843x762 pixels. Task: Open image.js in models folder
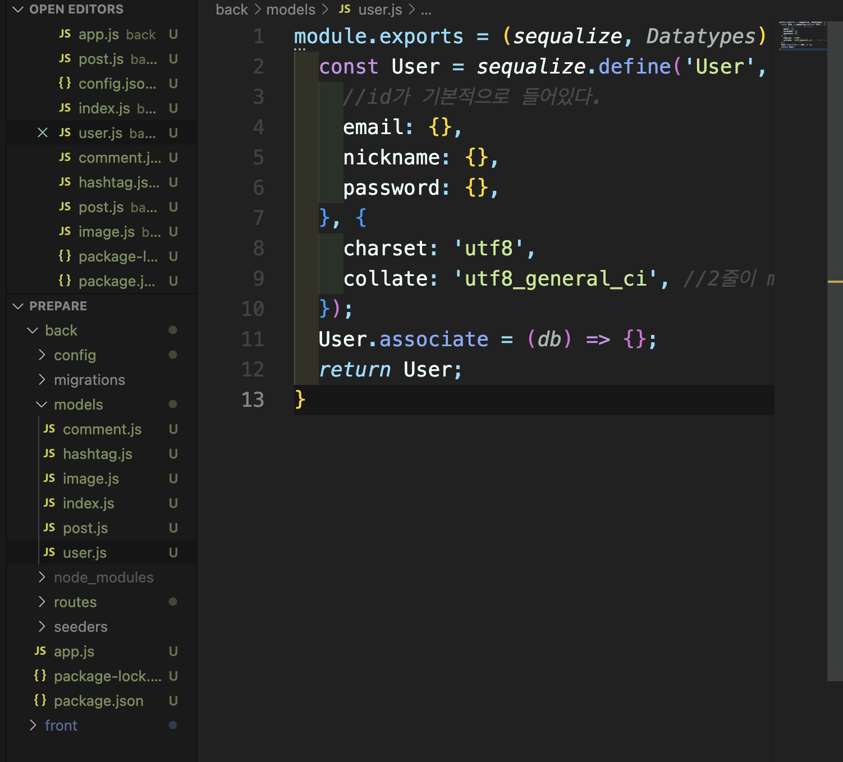click(102, 479)
